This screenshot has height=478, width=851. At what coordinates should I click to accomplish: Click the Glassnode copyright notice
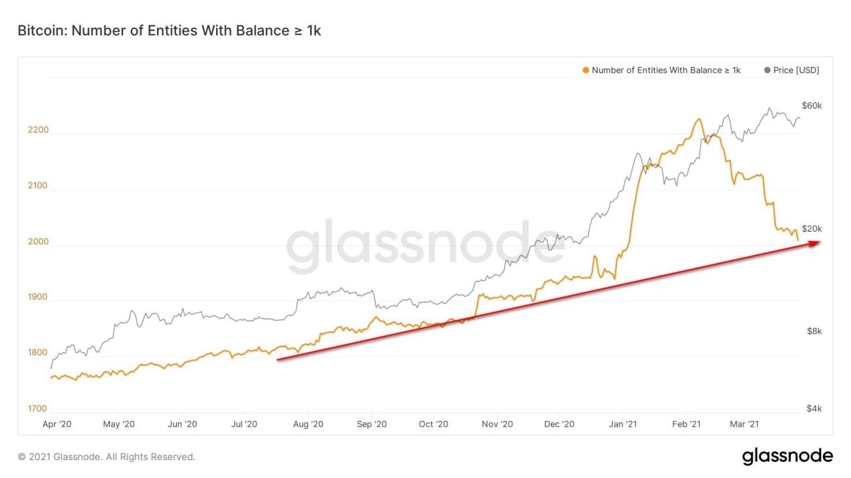(106, 457)
